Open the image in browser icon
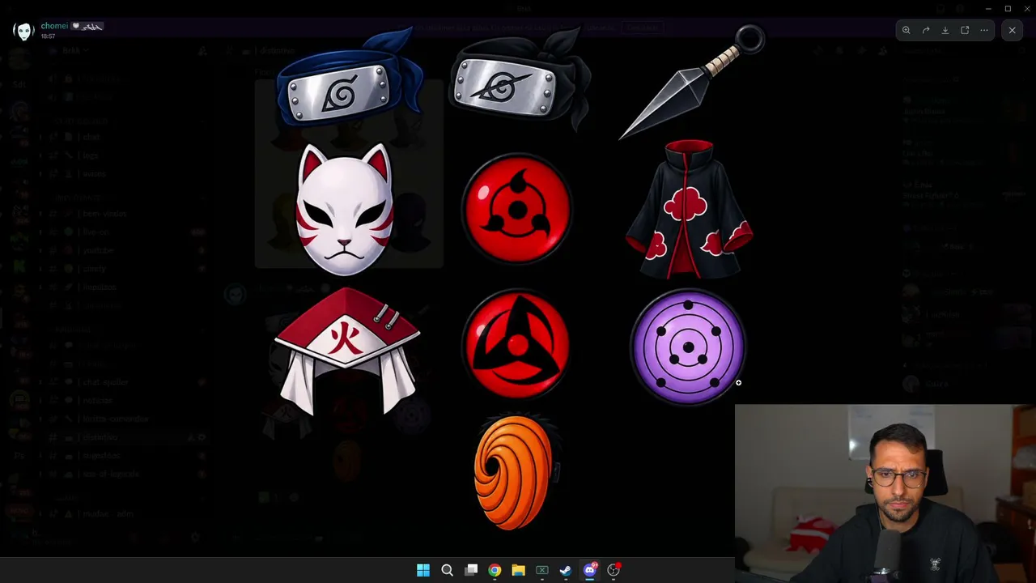Screen dimensions: 1036x583 965,30
